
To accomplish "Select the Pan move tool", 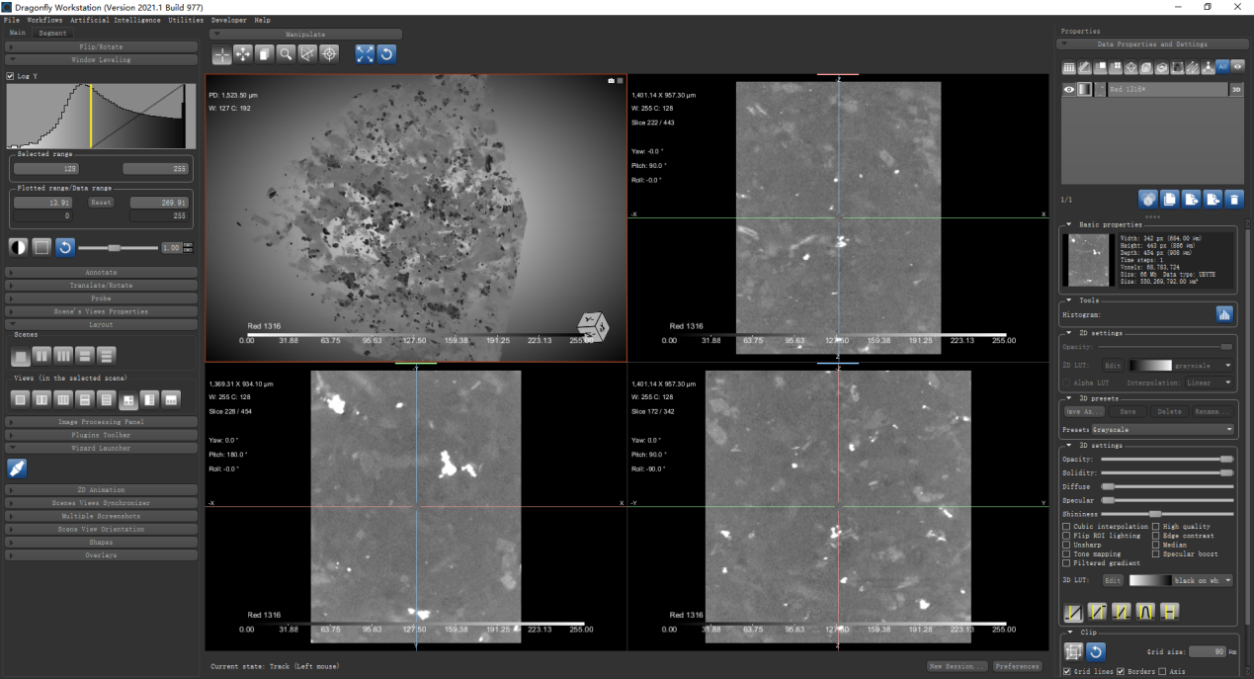I will click(243, 54).
